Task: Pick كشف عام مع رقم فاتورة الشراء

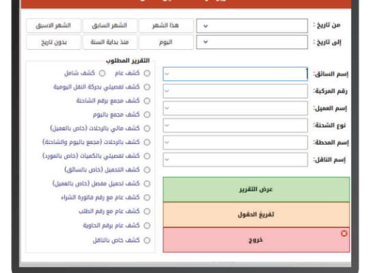Action: (147, 197)
